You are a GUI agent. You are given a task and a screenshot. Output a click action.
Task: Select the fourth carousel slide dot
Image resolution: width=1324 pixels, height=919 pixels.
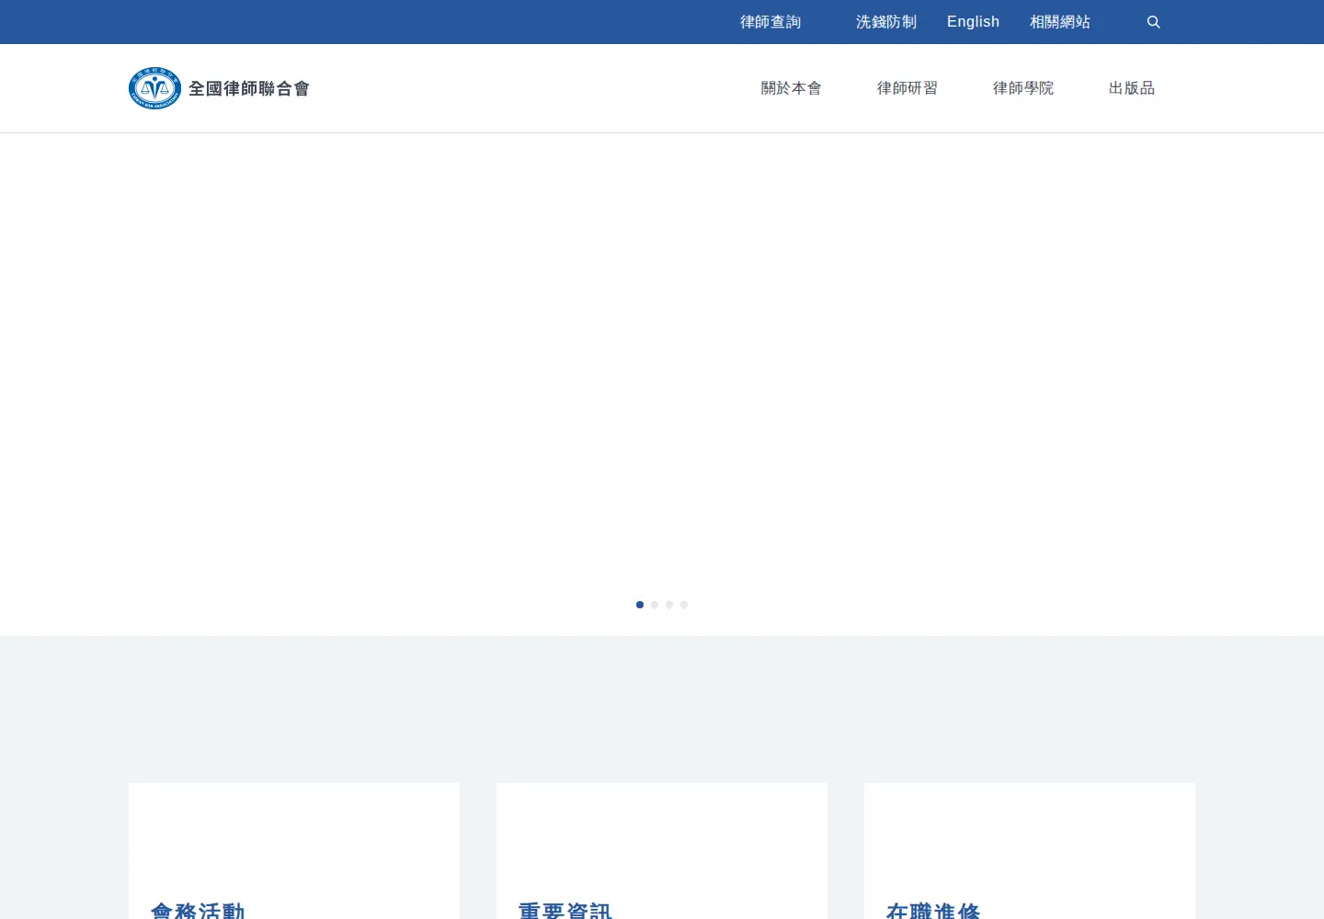click(x=684, y=605)
